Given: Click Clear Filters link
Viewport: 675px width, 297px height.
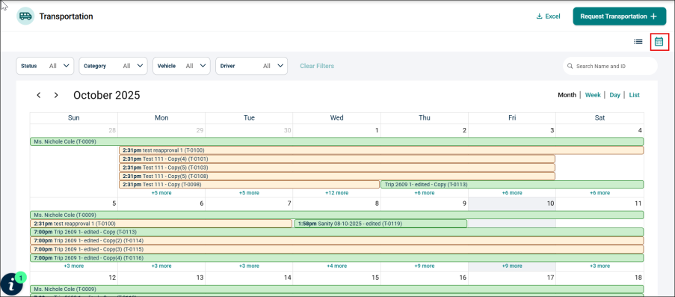Looking at the screenshot, I should (317, 66).
